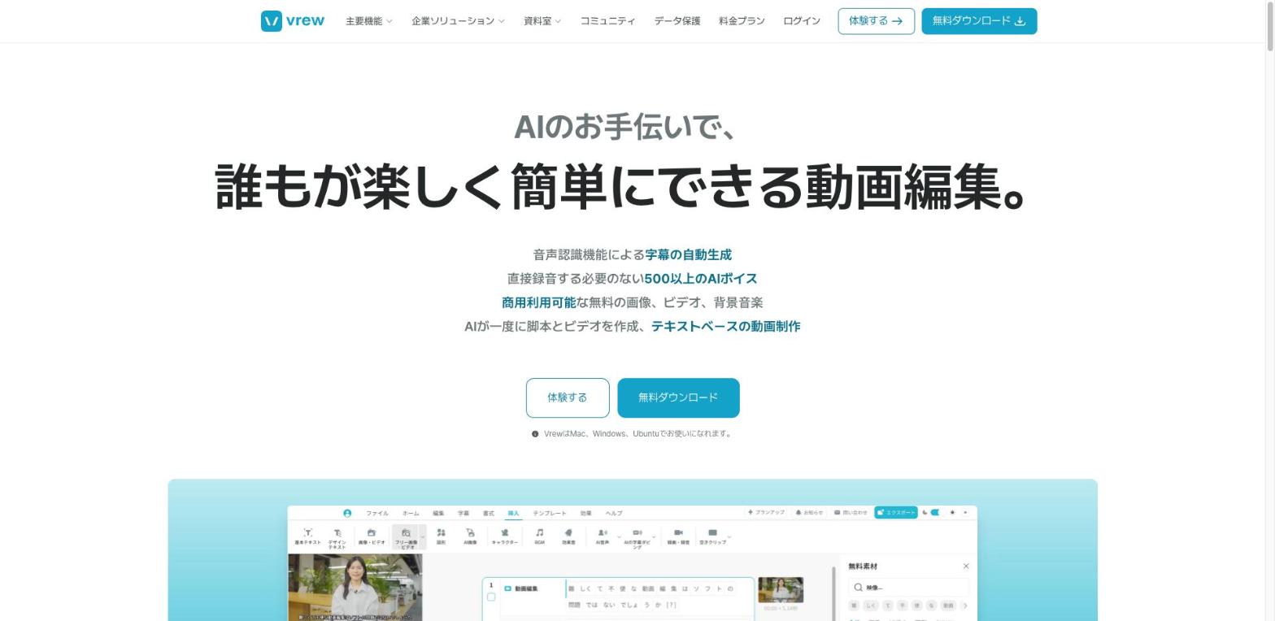Click the Vrew logo in the header
This screenshot has width=1275, height=621.
tap(293, 21)
